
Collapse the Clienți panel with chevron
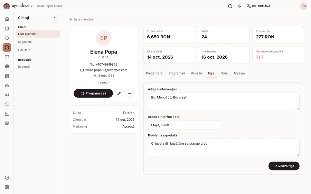click(55, 18)
